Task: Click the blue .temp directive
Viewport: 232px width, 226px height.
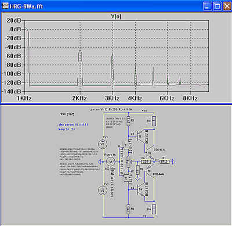Action: click(66, 130)
